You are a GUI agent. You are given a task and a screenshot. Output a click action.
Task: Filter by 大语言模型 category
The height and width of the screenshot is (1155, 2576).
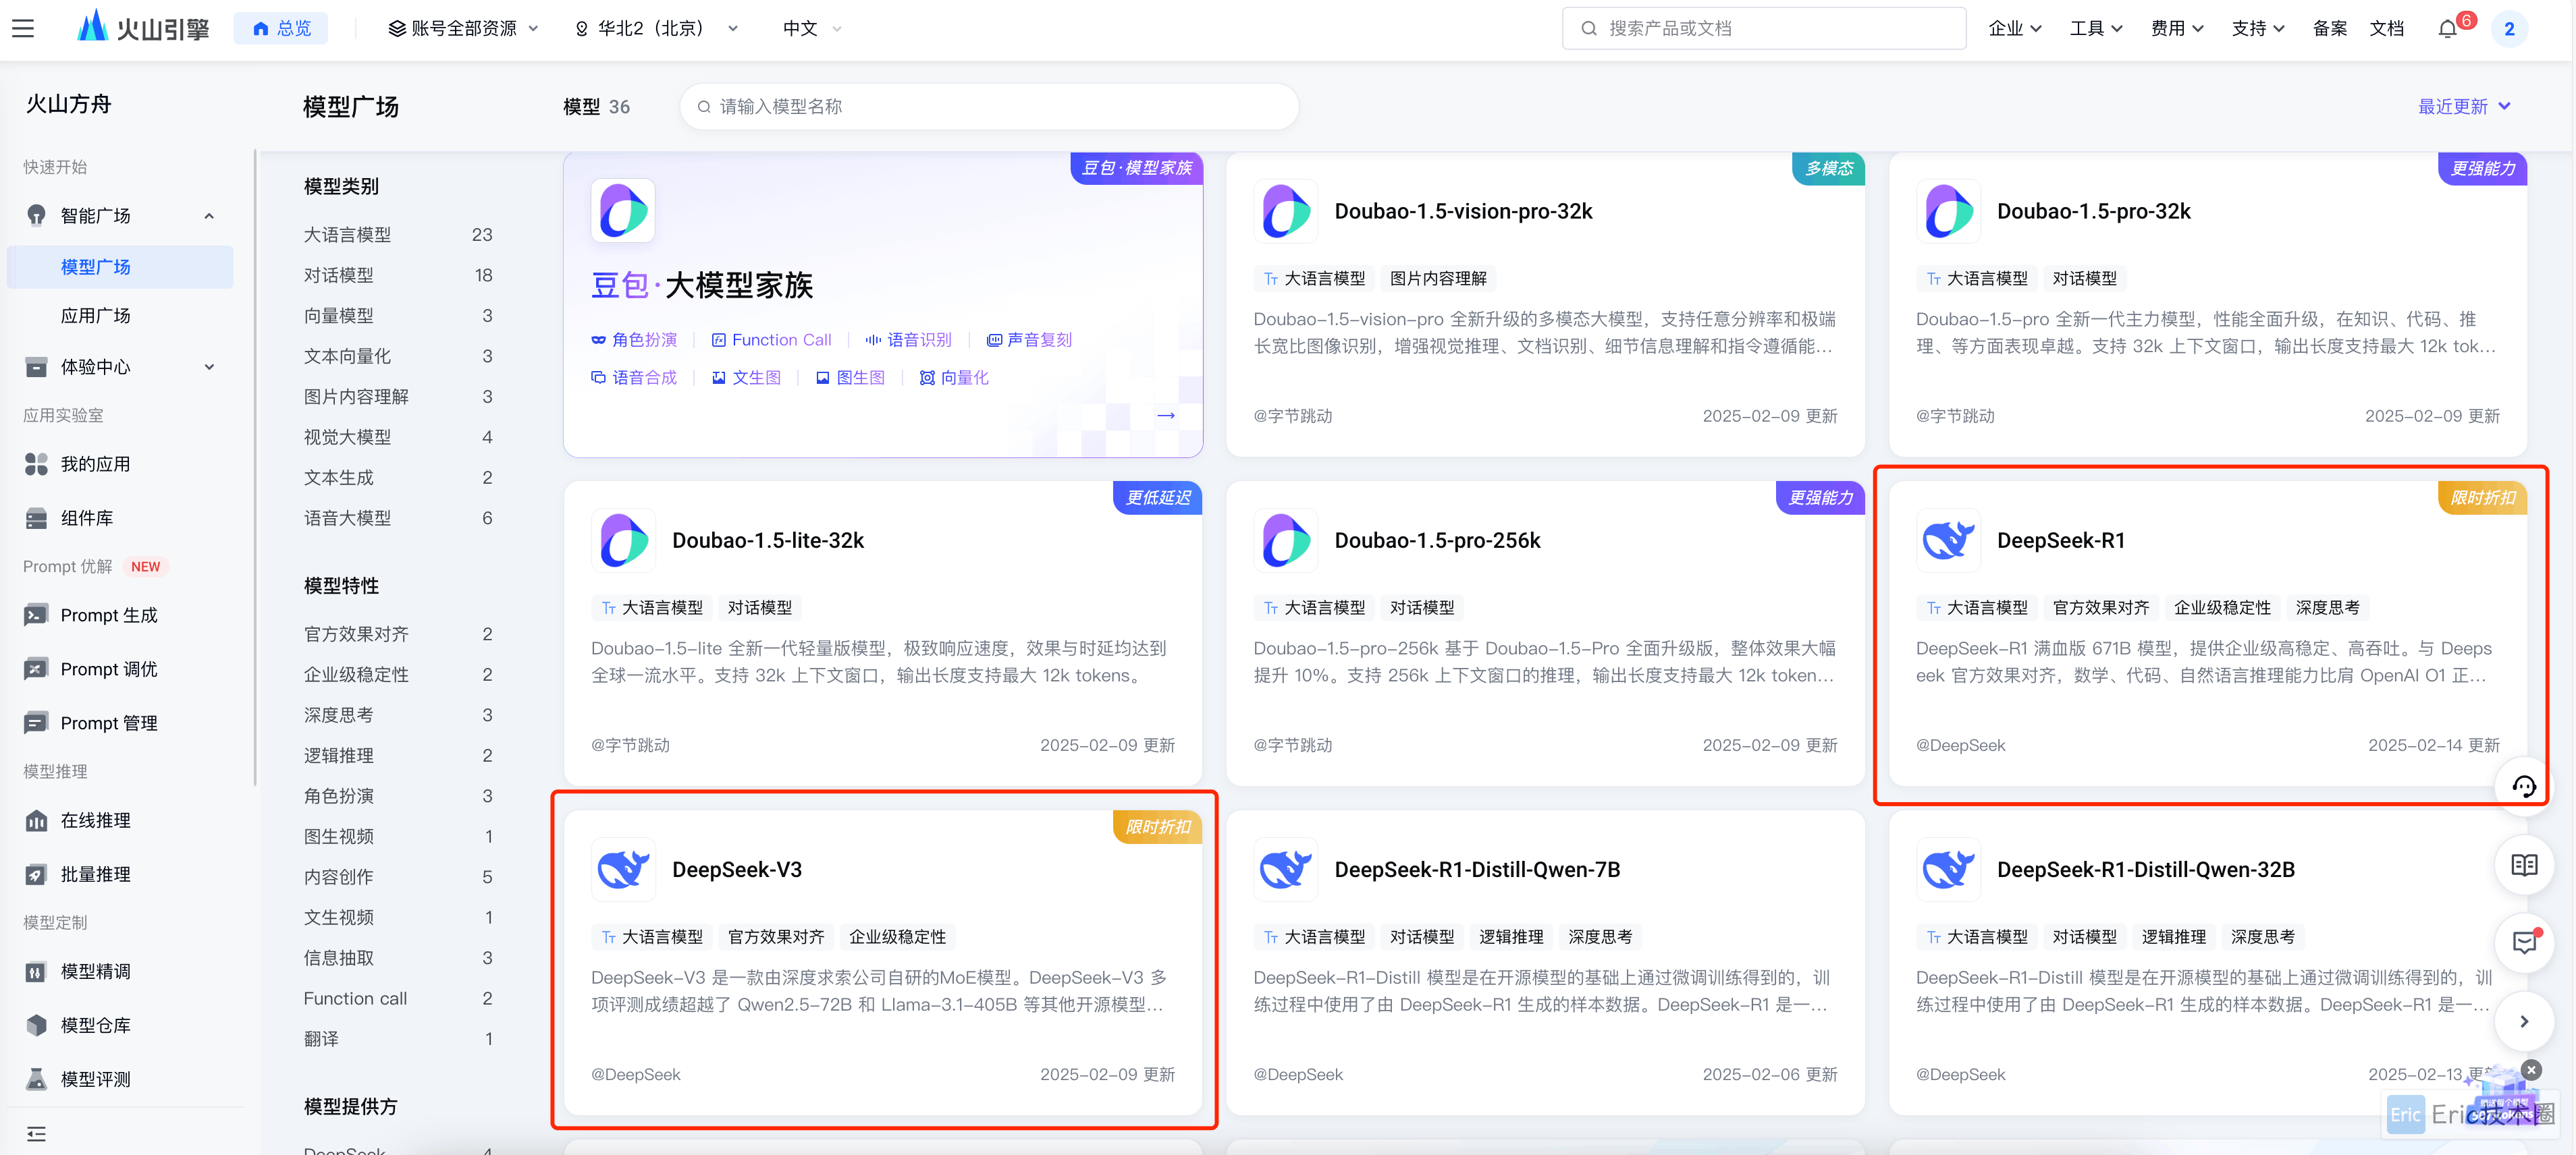pyautogui.click(x=398, y=235)
